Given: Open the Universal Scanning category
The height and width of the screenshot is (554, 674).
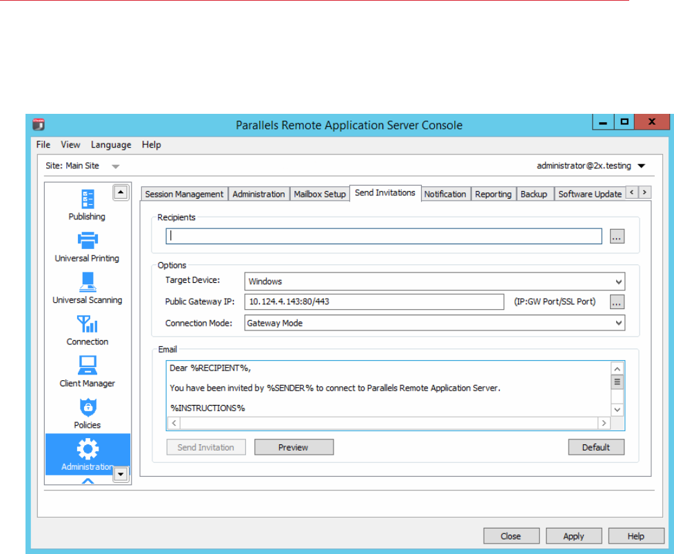Looking at the screenshot, I should [x=88, y=288].
